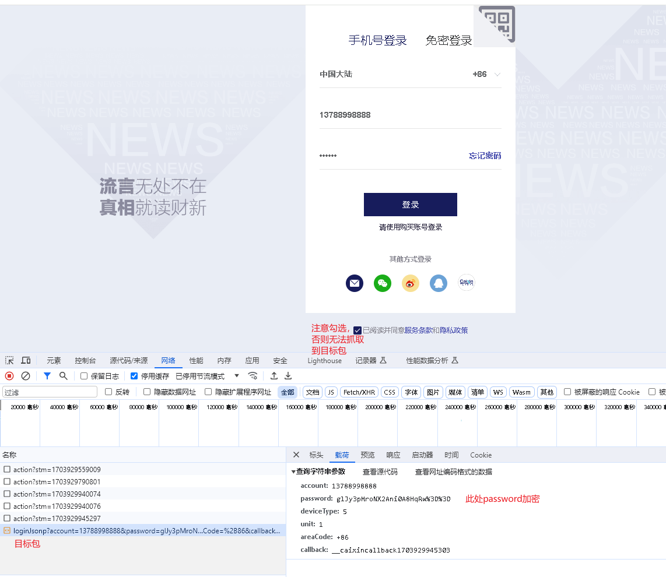
Task: Open network search magnifier
Action: [64, 376]
